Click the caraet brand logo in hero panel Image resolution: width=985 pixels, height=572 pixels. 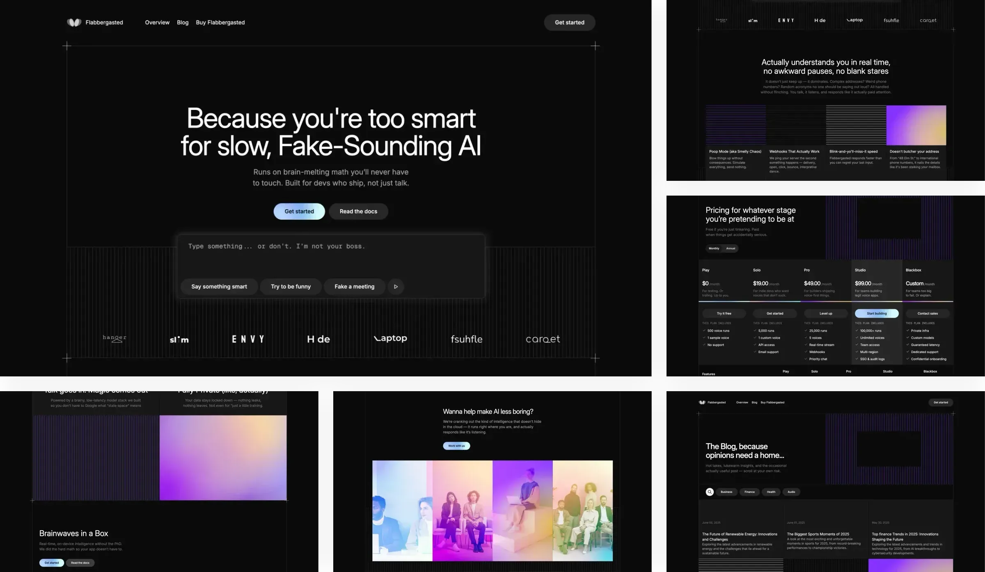(543, 339)
